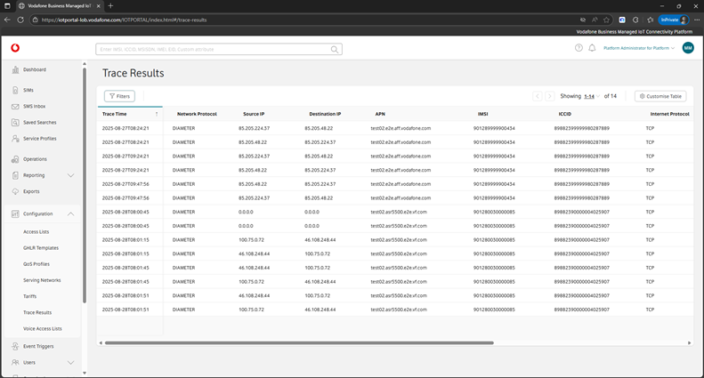Screen dimensions: 704x378
Task: Sort by Trace Time arrow
Action: click(x=157, y=114)
